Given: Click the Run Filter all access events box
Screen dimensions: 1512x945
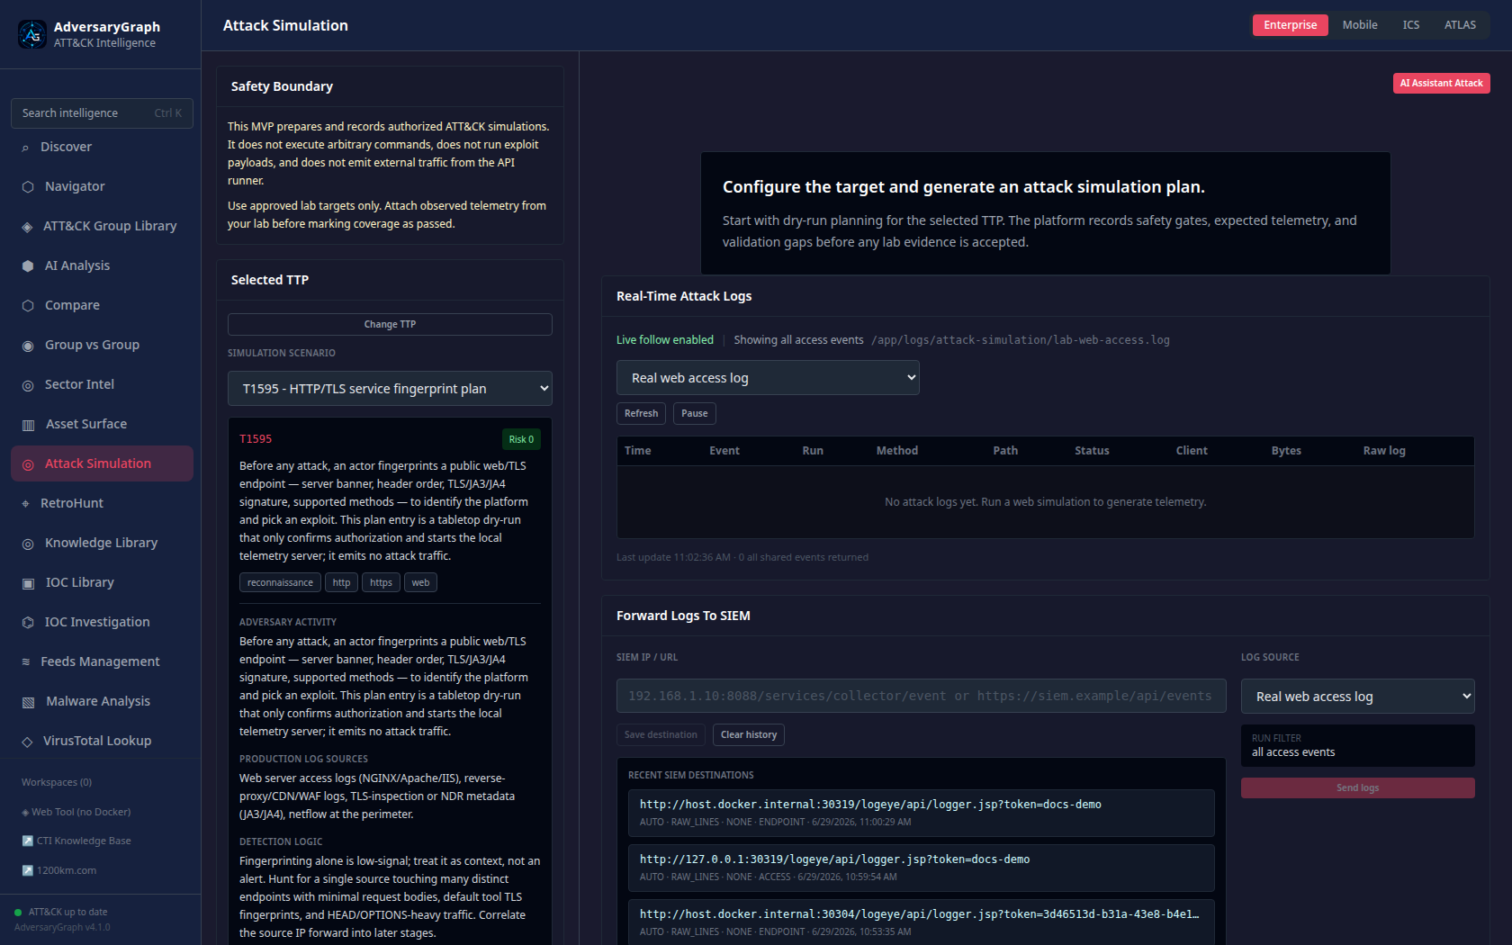Looking at the screenshot, I should (x=1357, y=745).
